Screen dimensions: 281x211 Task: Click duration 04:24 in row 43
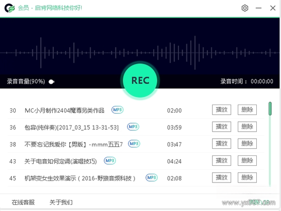click(174, 162)
